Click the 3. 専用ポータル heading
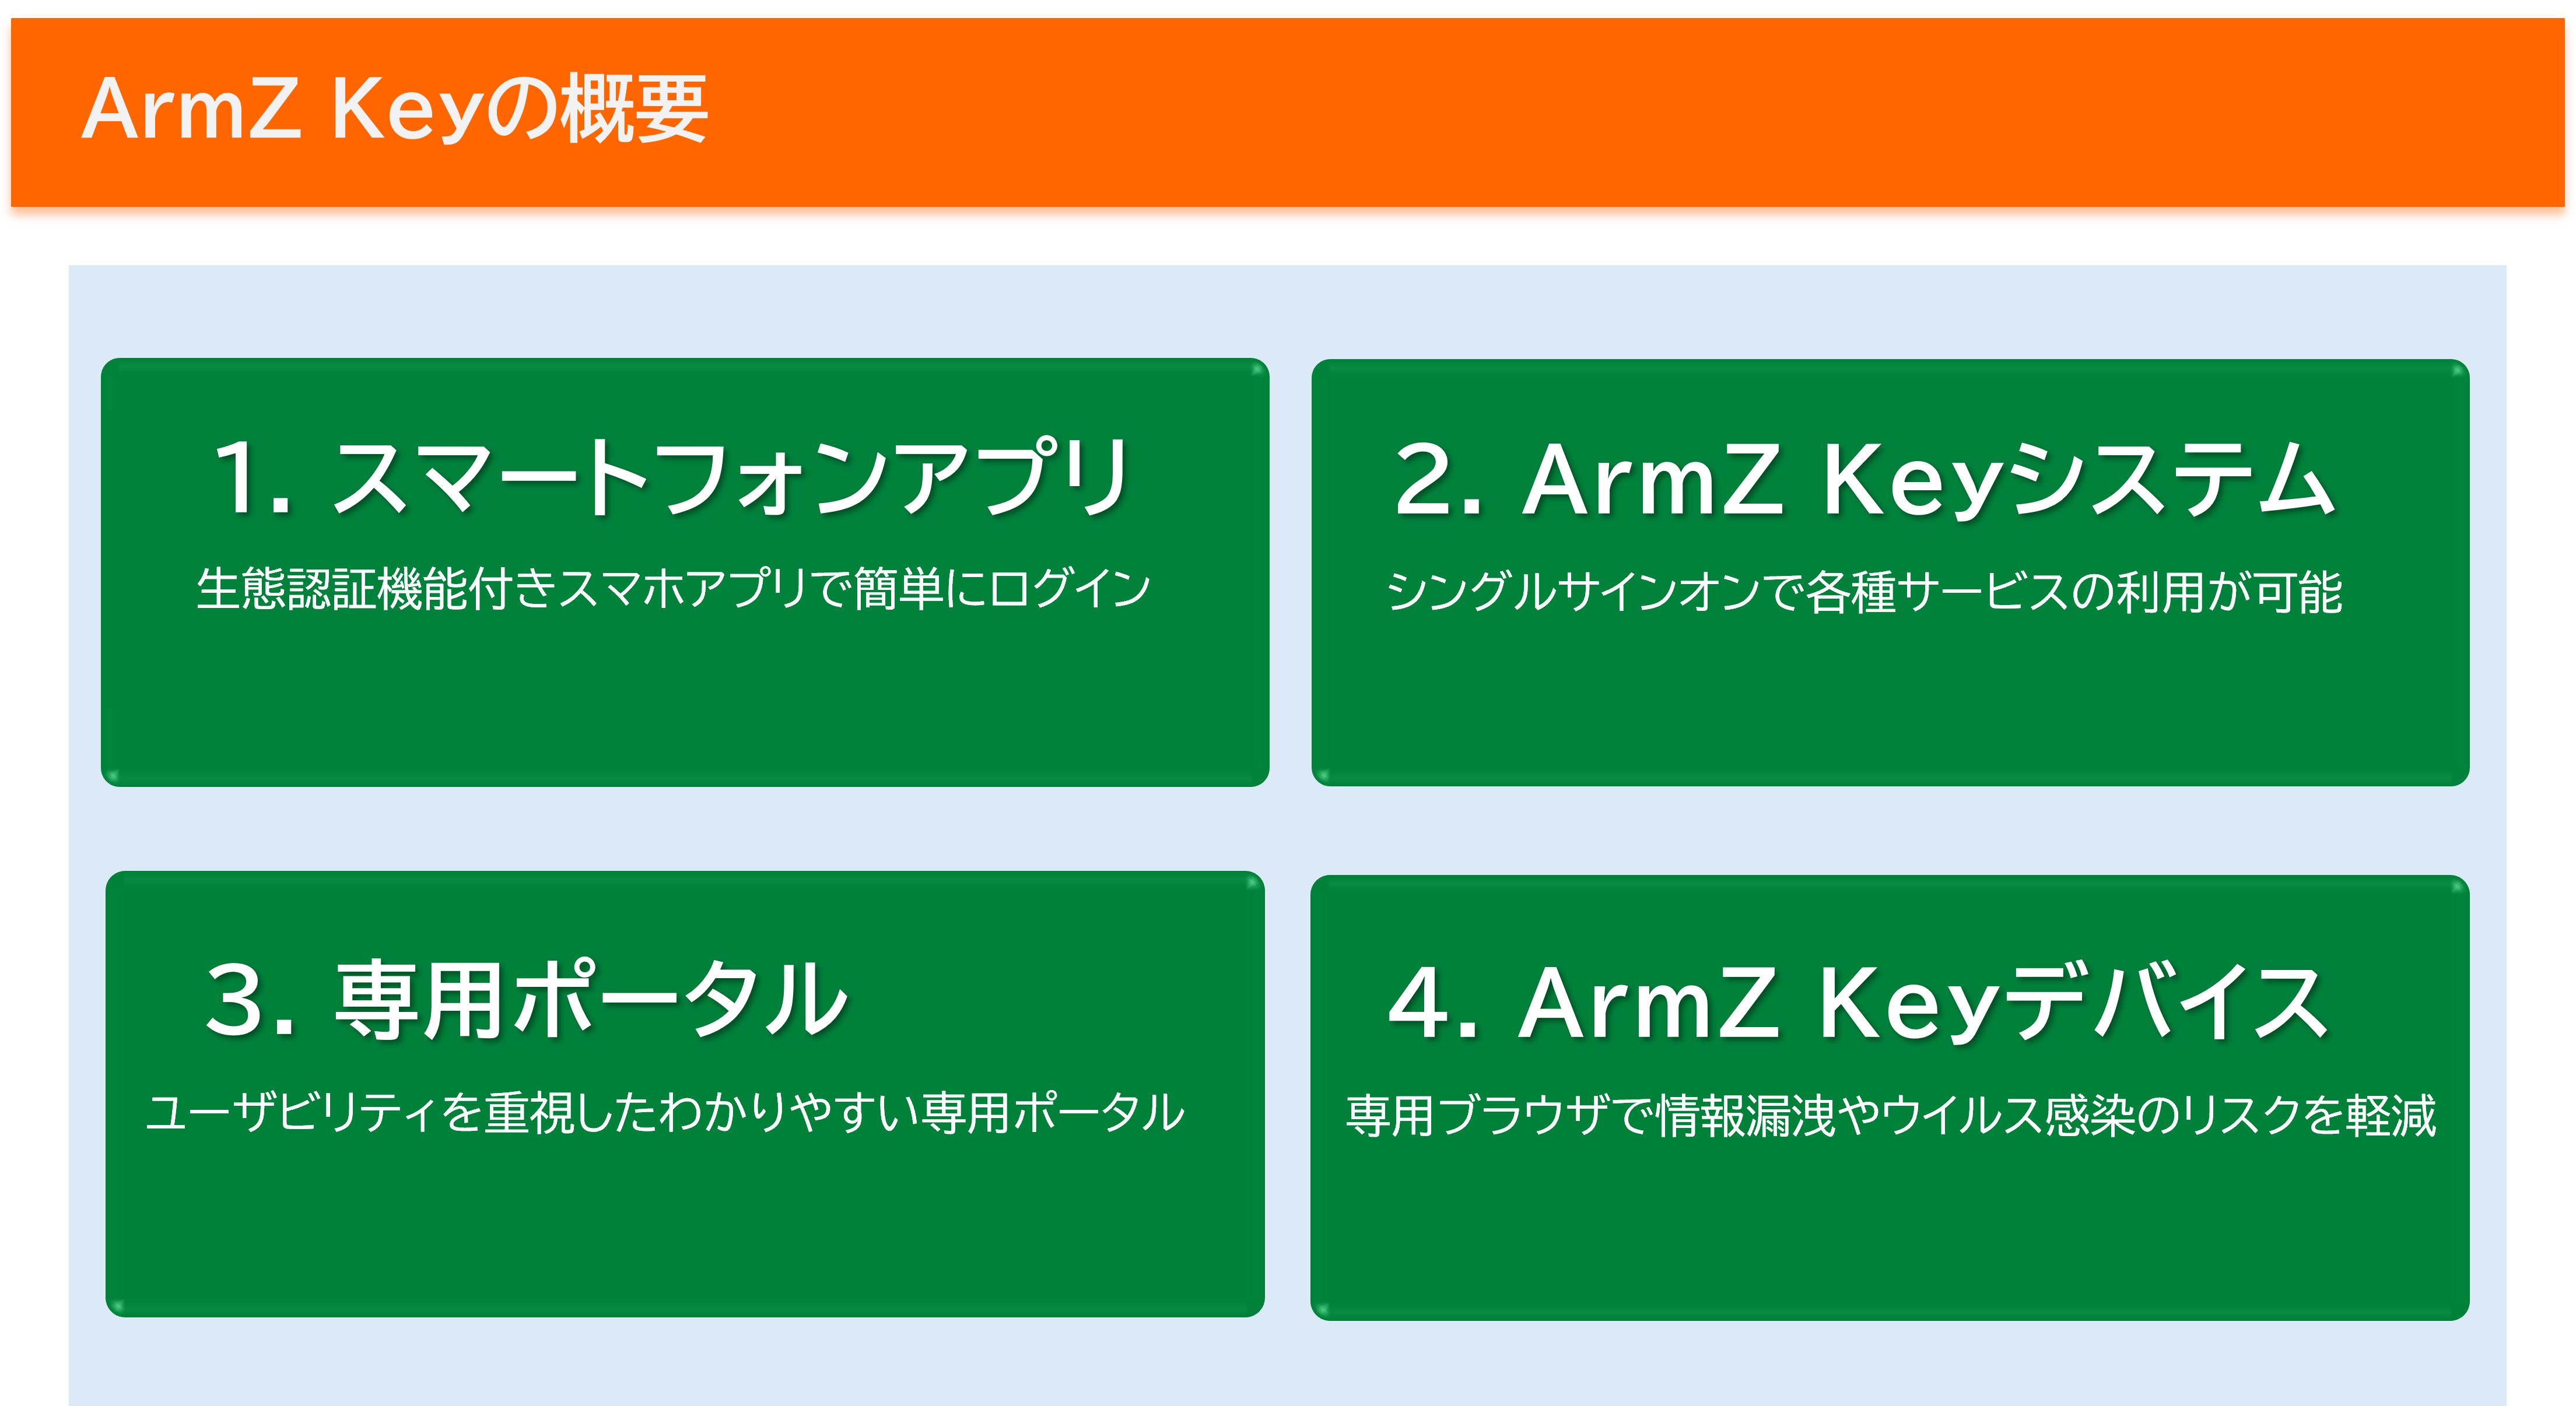This screenshot has height=1406, width=2576. tap(526, 999)
